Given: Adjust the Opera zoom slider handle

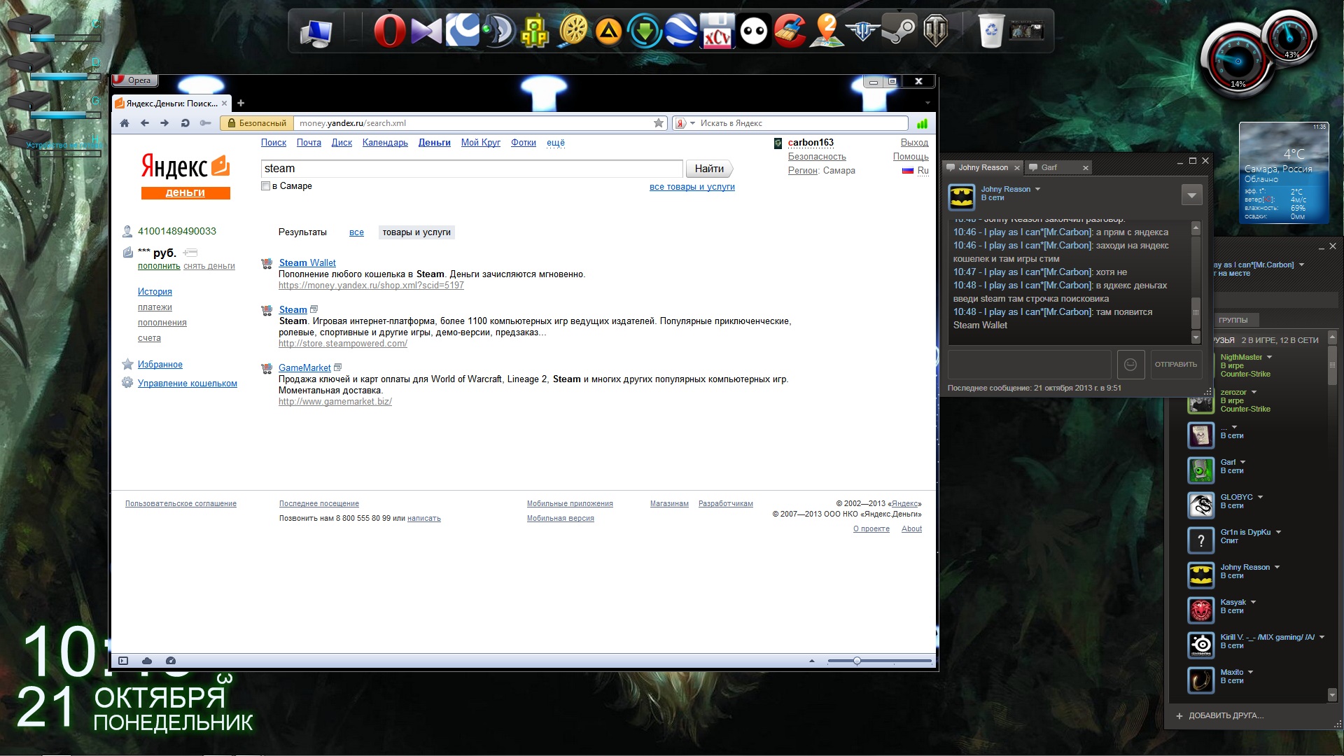Looking at the screenshot, I should coord(857,661).
